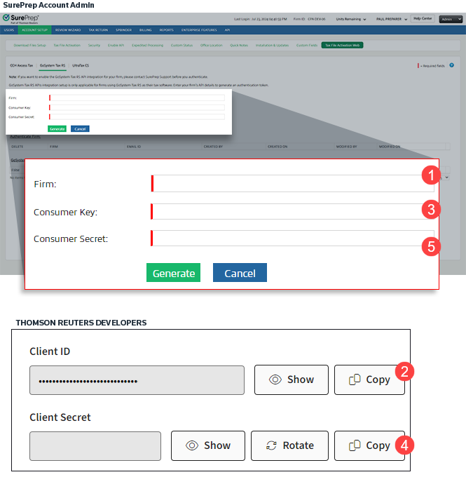The width and height of the screenshot is (466, 477).
Task: Open the PAUL PREPARER user menu
Action: point(392,19)
